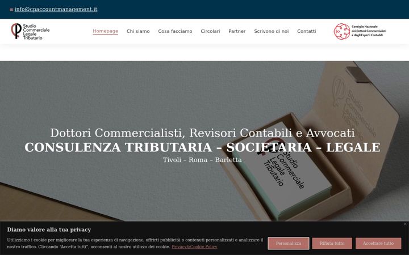Viewport: 409px width, 255px height.
Task: Click the Studio Commerciale Legale Tributario logo
Action: click(30, 31)
